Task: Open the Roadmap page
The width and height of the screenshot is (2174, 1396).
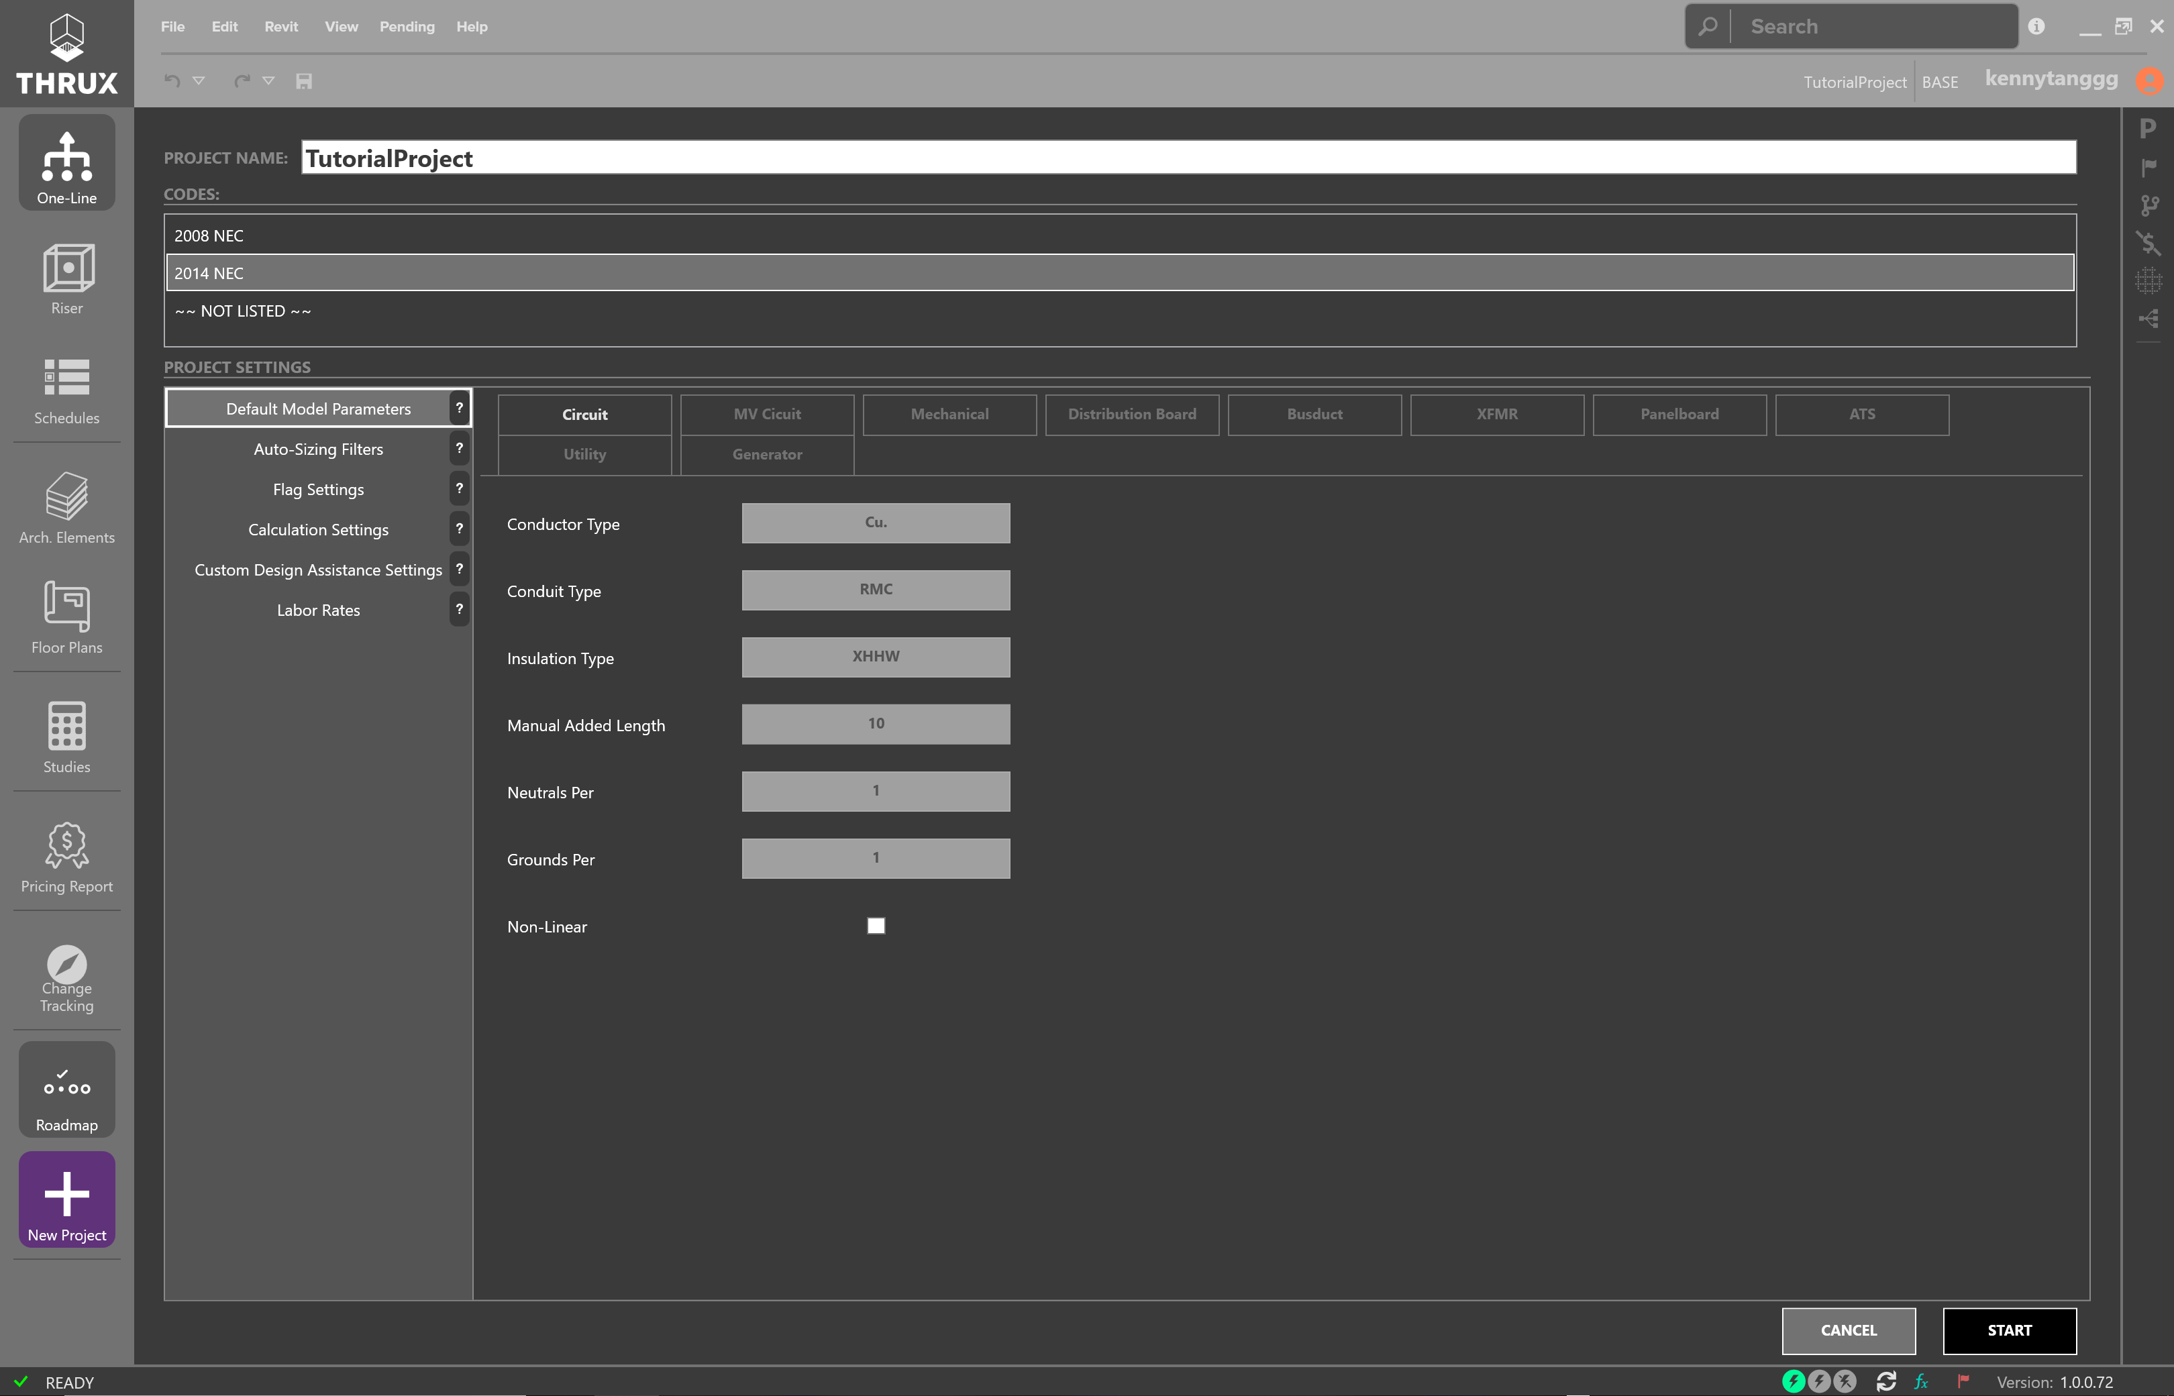Action: pos(67,1089)
